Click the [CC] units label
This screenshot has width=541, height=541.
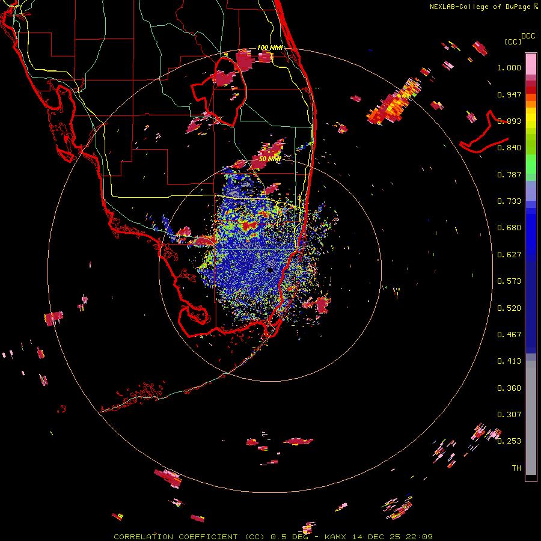(x=513, y=41)
